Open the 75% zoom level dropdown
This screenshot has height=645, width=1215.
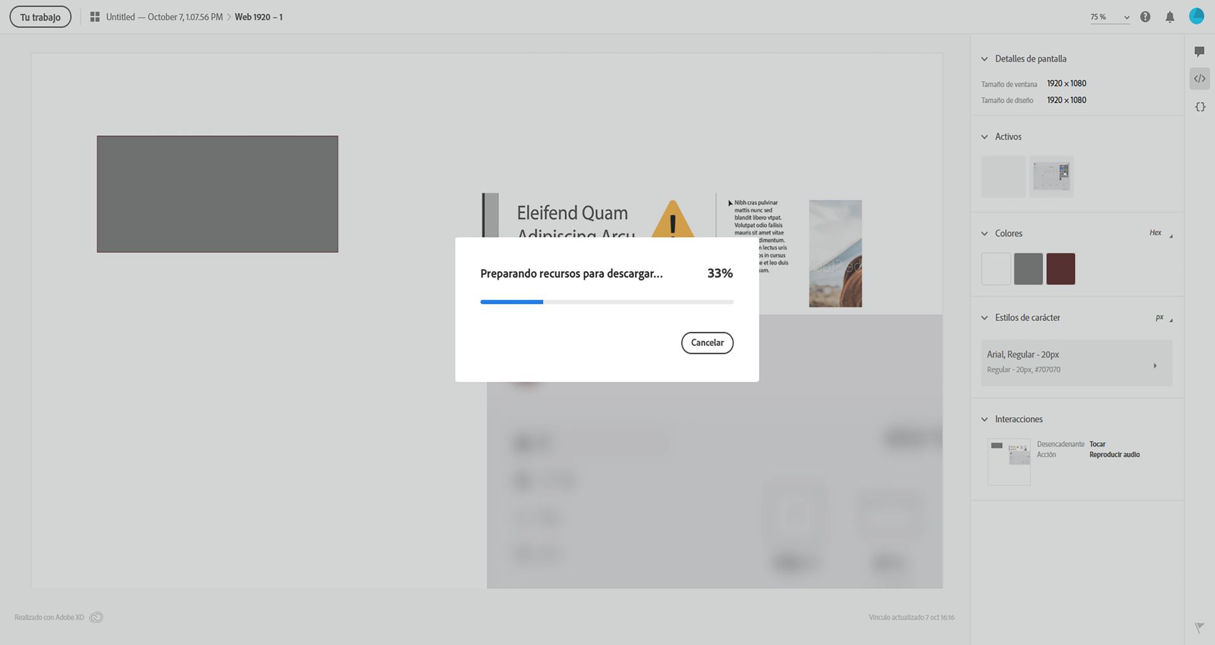pyautogui.click(x=1107, y=17)
